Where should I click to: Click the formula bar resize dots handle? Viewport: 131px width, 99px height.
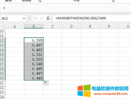point(29,18)
